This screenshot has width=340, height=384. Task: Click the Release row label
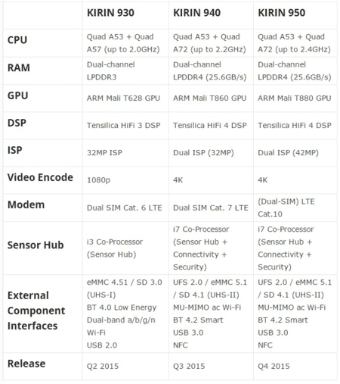pyautogui.click(x=26, y=364)
